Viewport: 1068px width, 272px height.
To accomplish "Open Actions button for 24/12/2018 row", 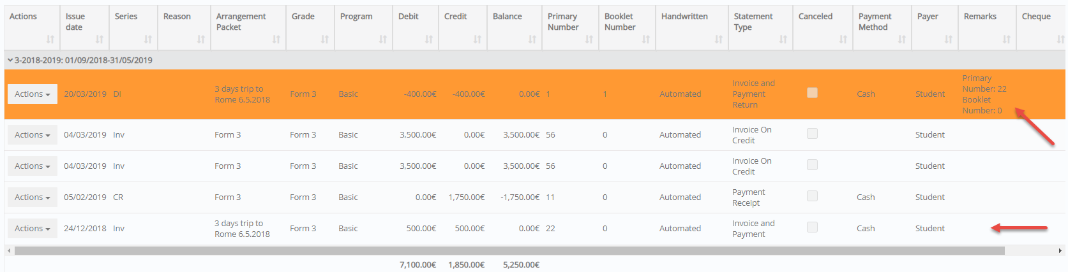I will coord(33,228).
